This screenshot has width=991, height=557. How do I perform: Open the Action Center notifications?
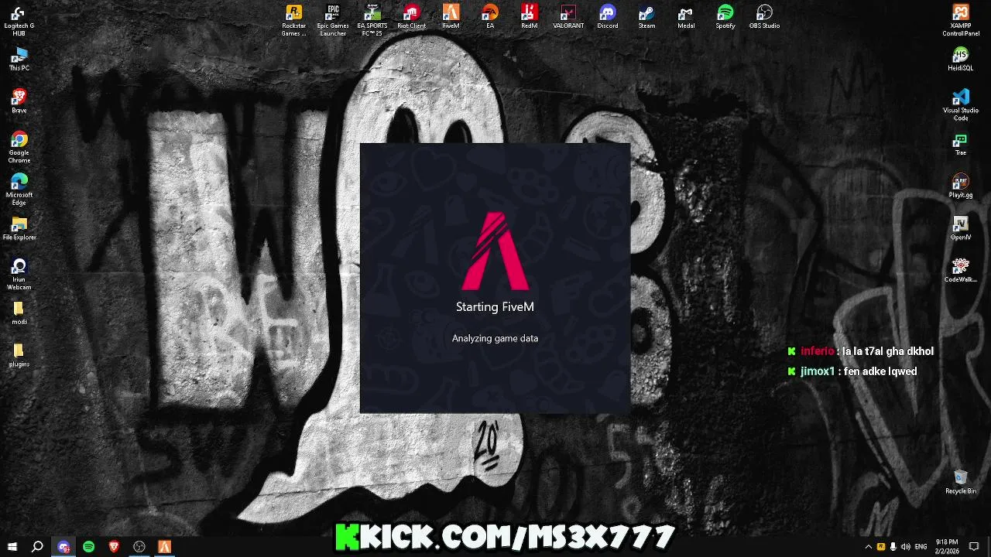pos(975,547)
